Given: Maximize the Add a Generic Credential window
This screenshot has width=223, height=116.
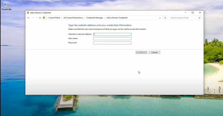Looking at the screenshot, I should click(x=193, y=13).
